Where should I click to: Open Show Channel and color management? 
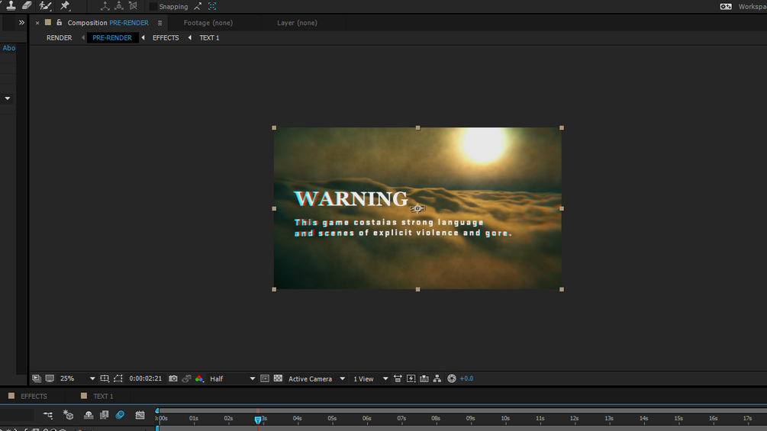tap(199, 378)
